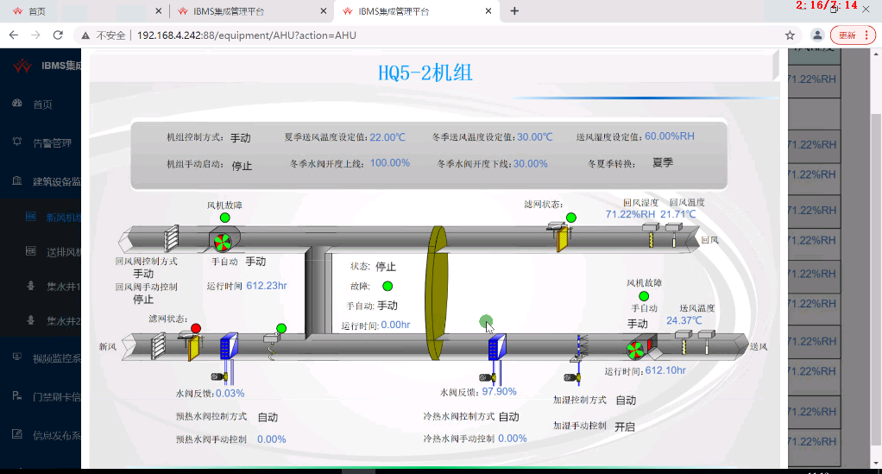This screenshot has width=882, height=474.
Task: Click the IBMS logo in sidebar
Action: 22,66
